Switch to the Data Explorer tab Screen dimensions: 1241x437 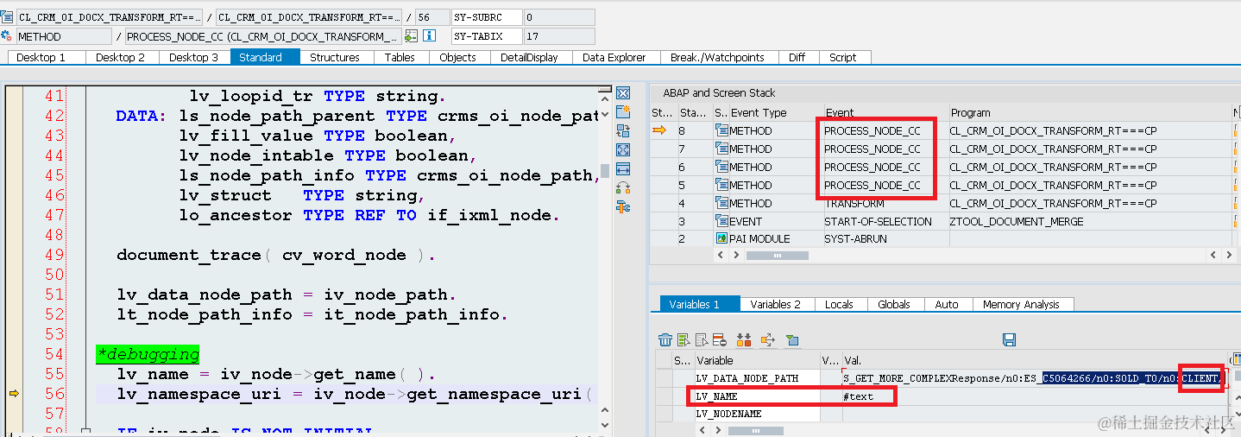click(614, 57)
